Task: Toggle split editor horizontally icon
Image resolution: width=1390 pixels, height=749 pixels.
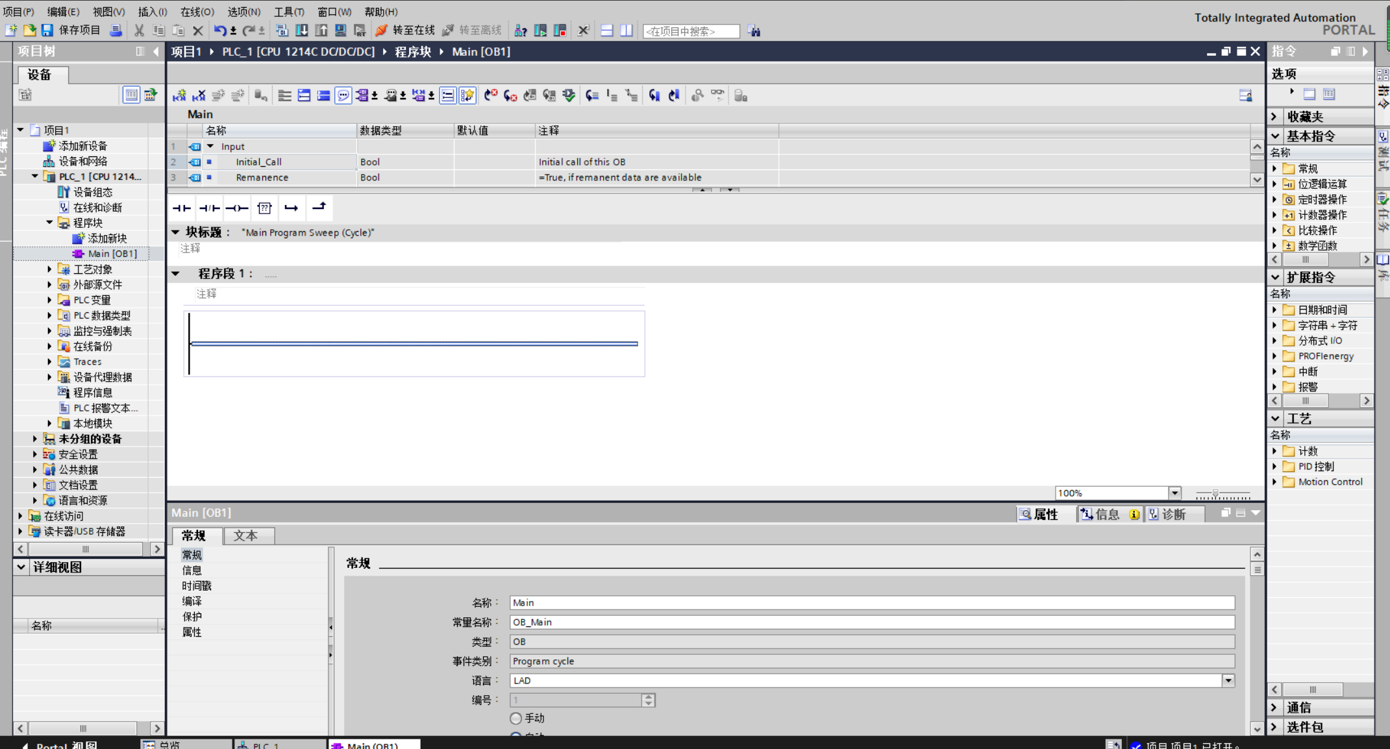Action: coord(606,31)
